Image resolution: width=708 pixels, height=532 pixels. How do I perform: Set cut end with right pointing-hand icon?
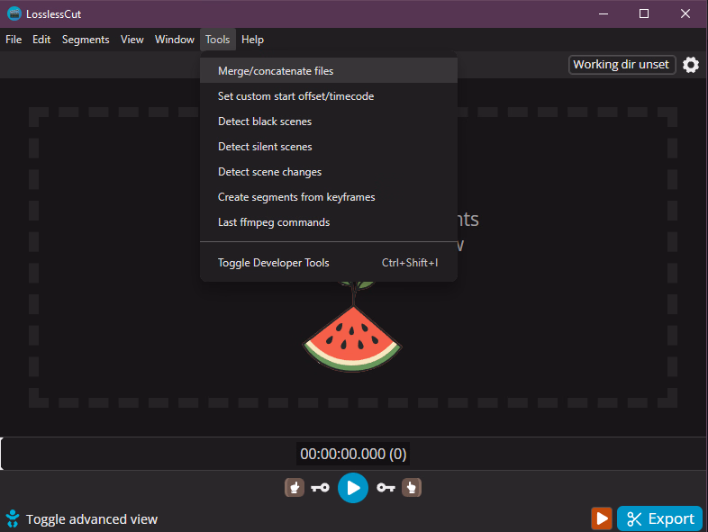pyautogui.click(x=413, y=488)
